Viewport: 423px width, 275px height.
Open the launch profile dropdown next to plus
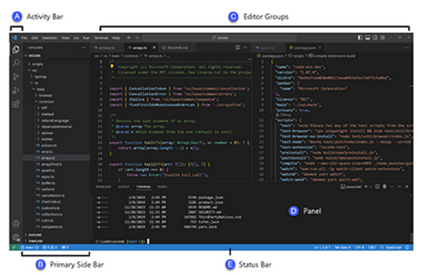click(x=371, y=186)
